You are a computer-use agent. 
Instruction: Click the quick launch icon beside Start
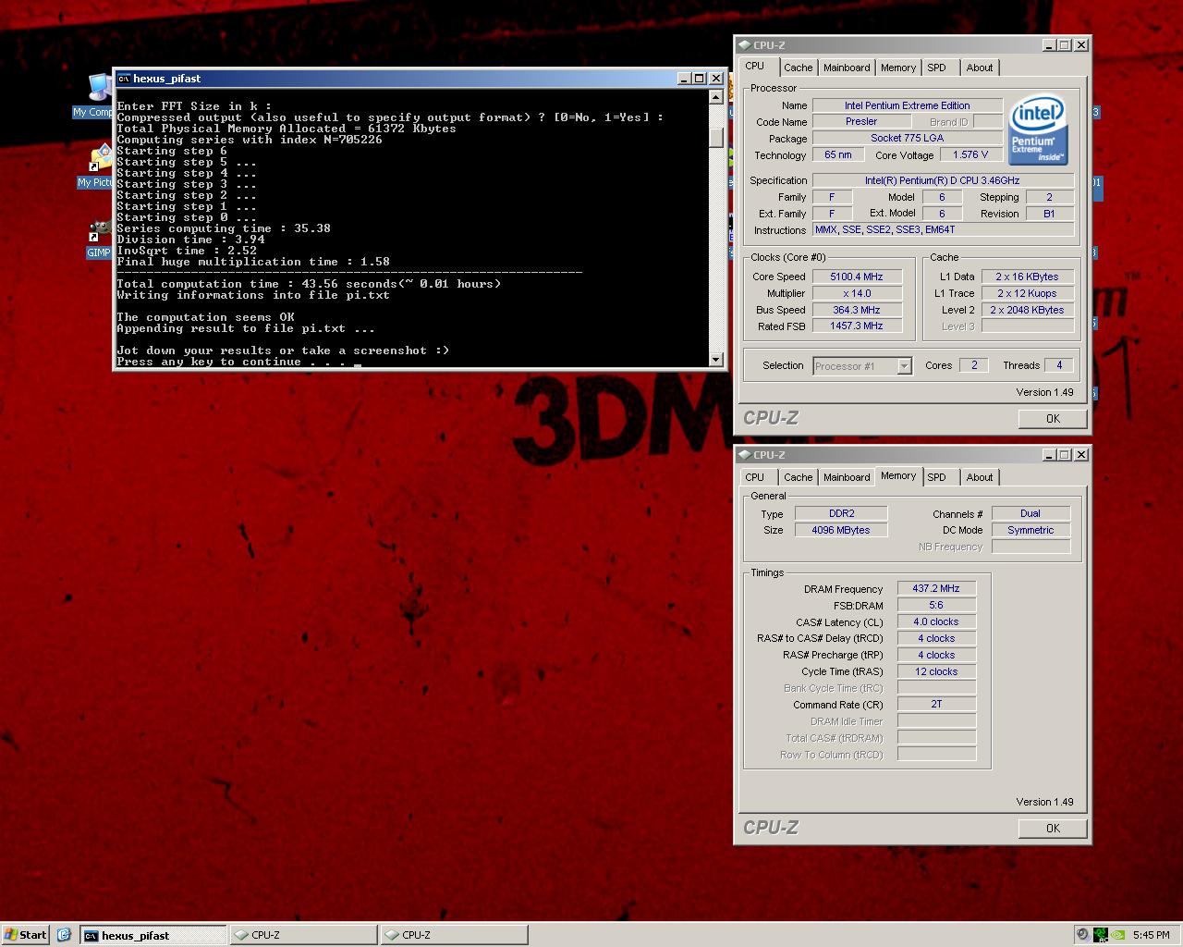click(64, 935)
